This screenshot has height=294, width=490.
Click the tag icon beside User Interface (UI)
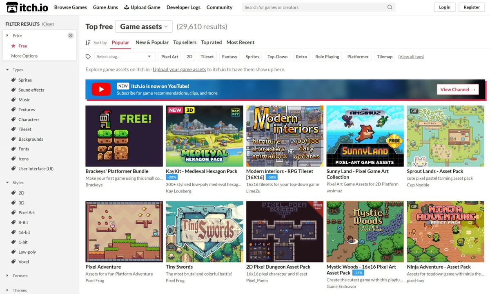coord(13,169)
